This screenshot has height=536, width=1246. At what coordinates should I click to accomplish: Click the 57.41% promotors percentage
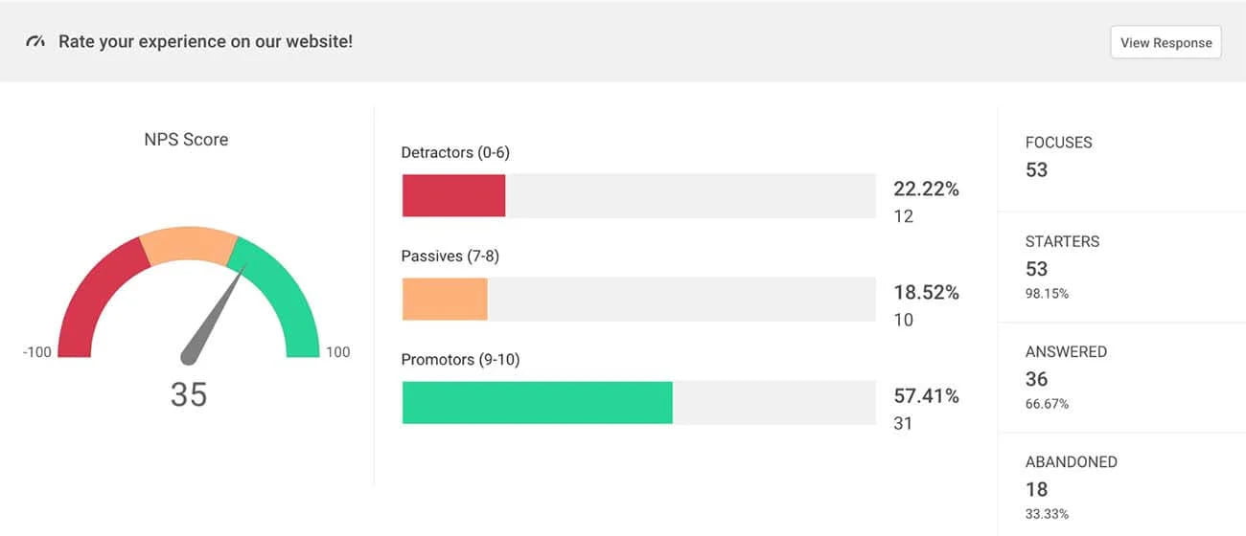(926, 395)
